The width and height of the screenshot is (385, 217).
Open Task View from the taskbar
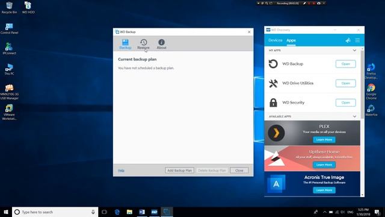coord(104,212)
